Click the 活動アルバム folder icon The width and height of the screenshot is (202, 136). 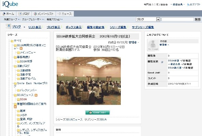[x=18, y=79]
